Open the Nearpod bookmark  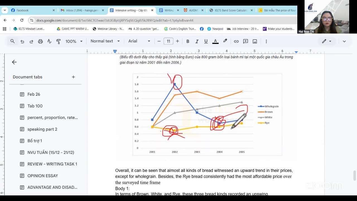(x=215, y=29)
